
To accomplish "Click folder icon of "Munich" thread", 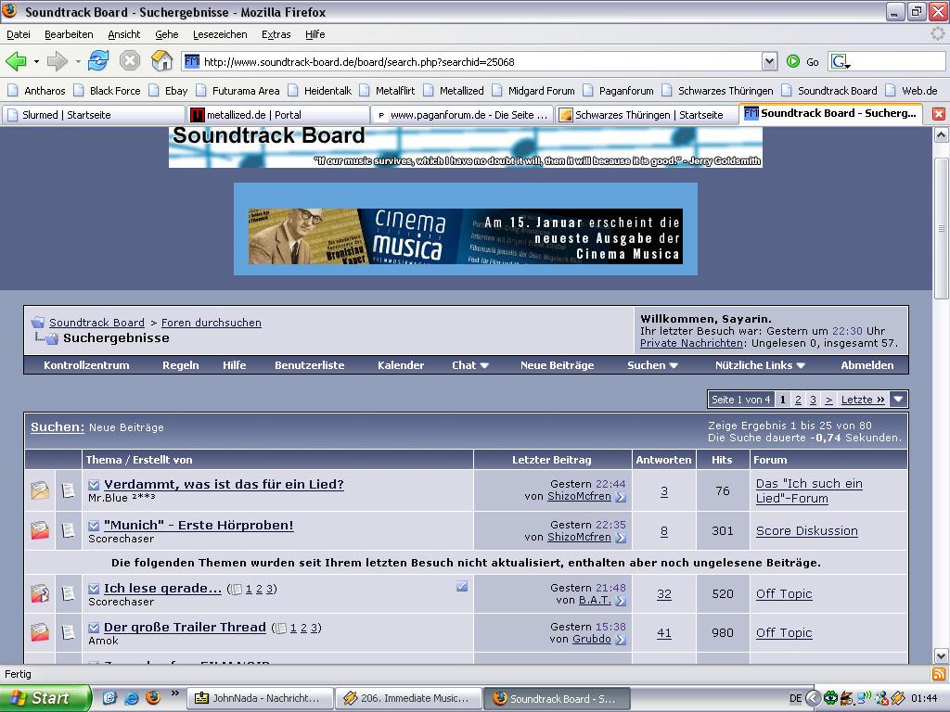I will point(40,530).
